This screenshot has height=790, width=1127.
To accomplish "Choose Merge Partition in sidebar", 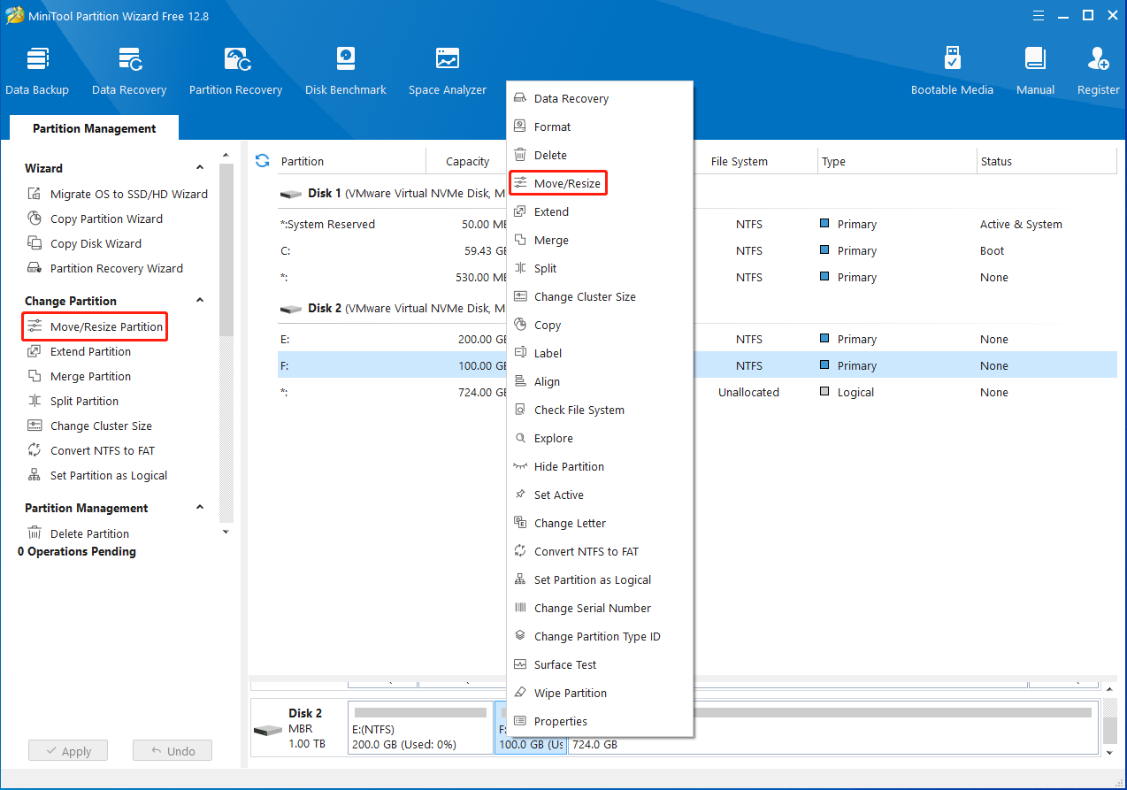I will [79, 376].
